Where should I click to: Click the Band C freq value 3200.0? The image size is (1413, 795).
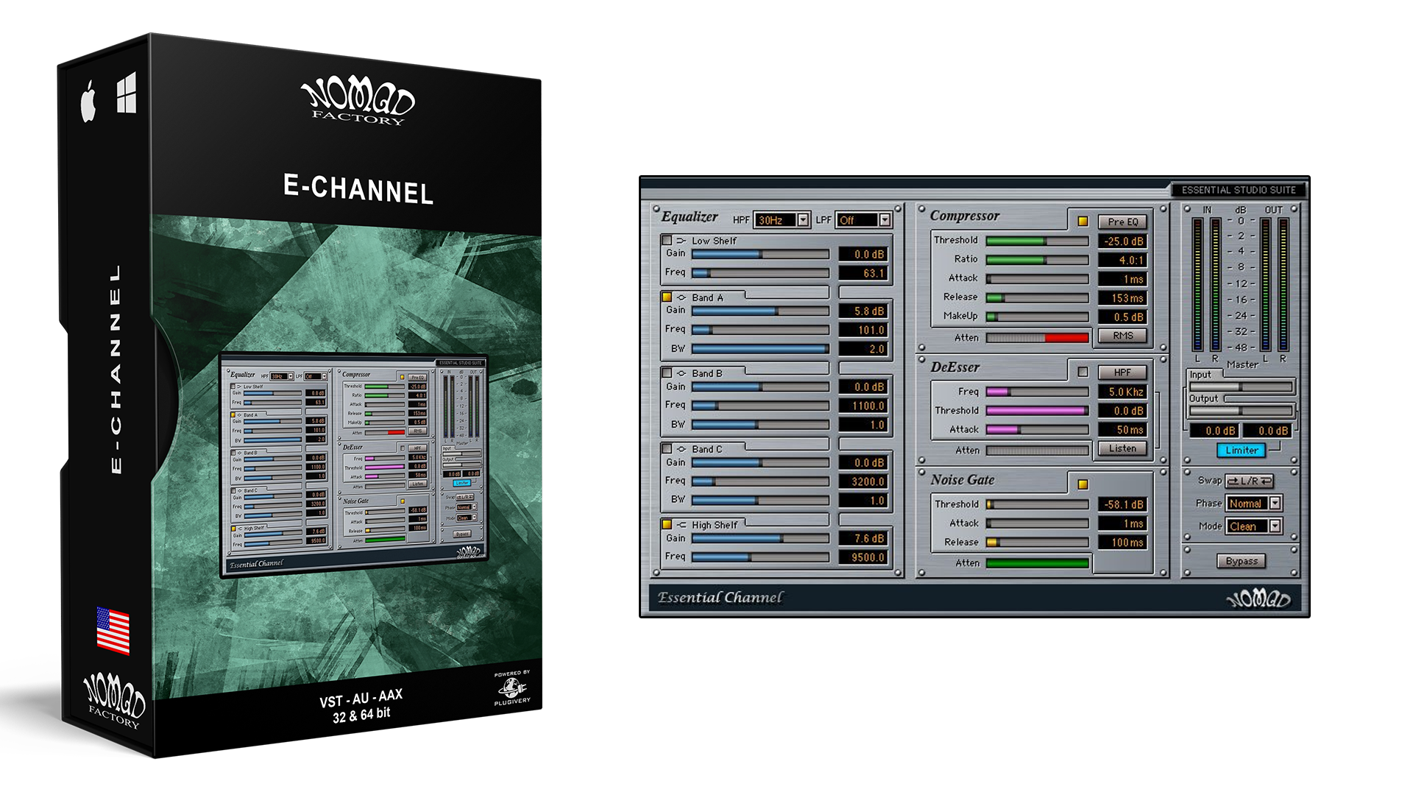coord(863,481)
